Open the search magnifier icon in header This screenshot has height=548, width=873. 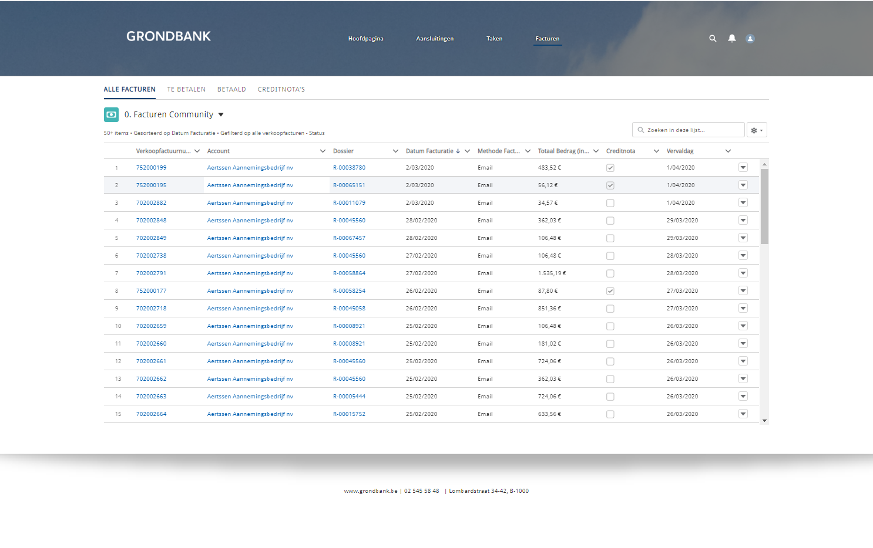713,39
